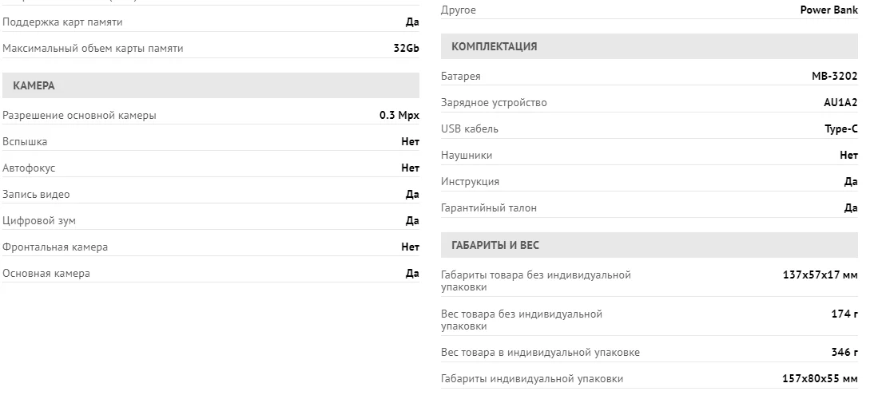The width and height of the screenshot is (870, 395).
Task: Click the Вспышка row label
Action: [25, 142]
